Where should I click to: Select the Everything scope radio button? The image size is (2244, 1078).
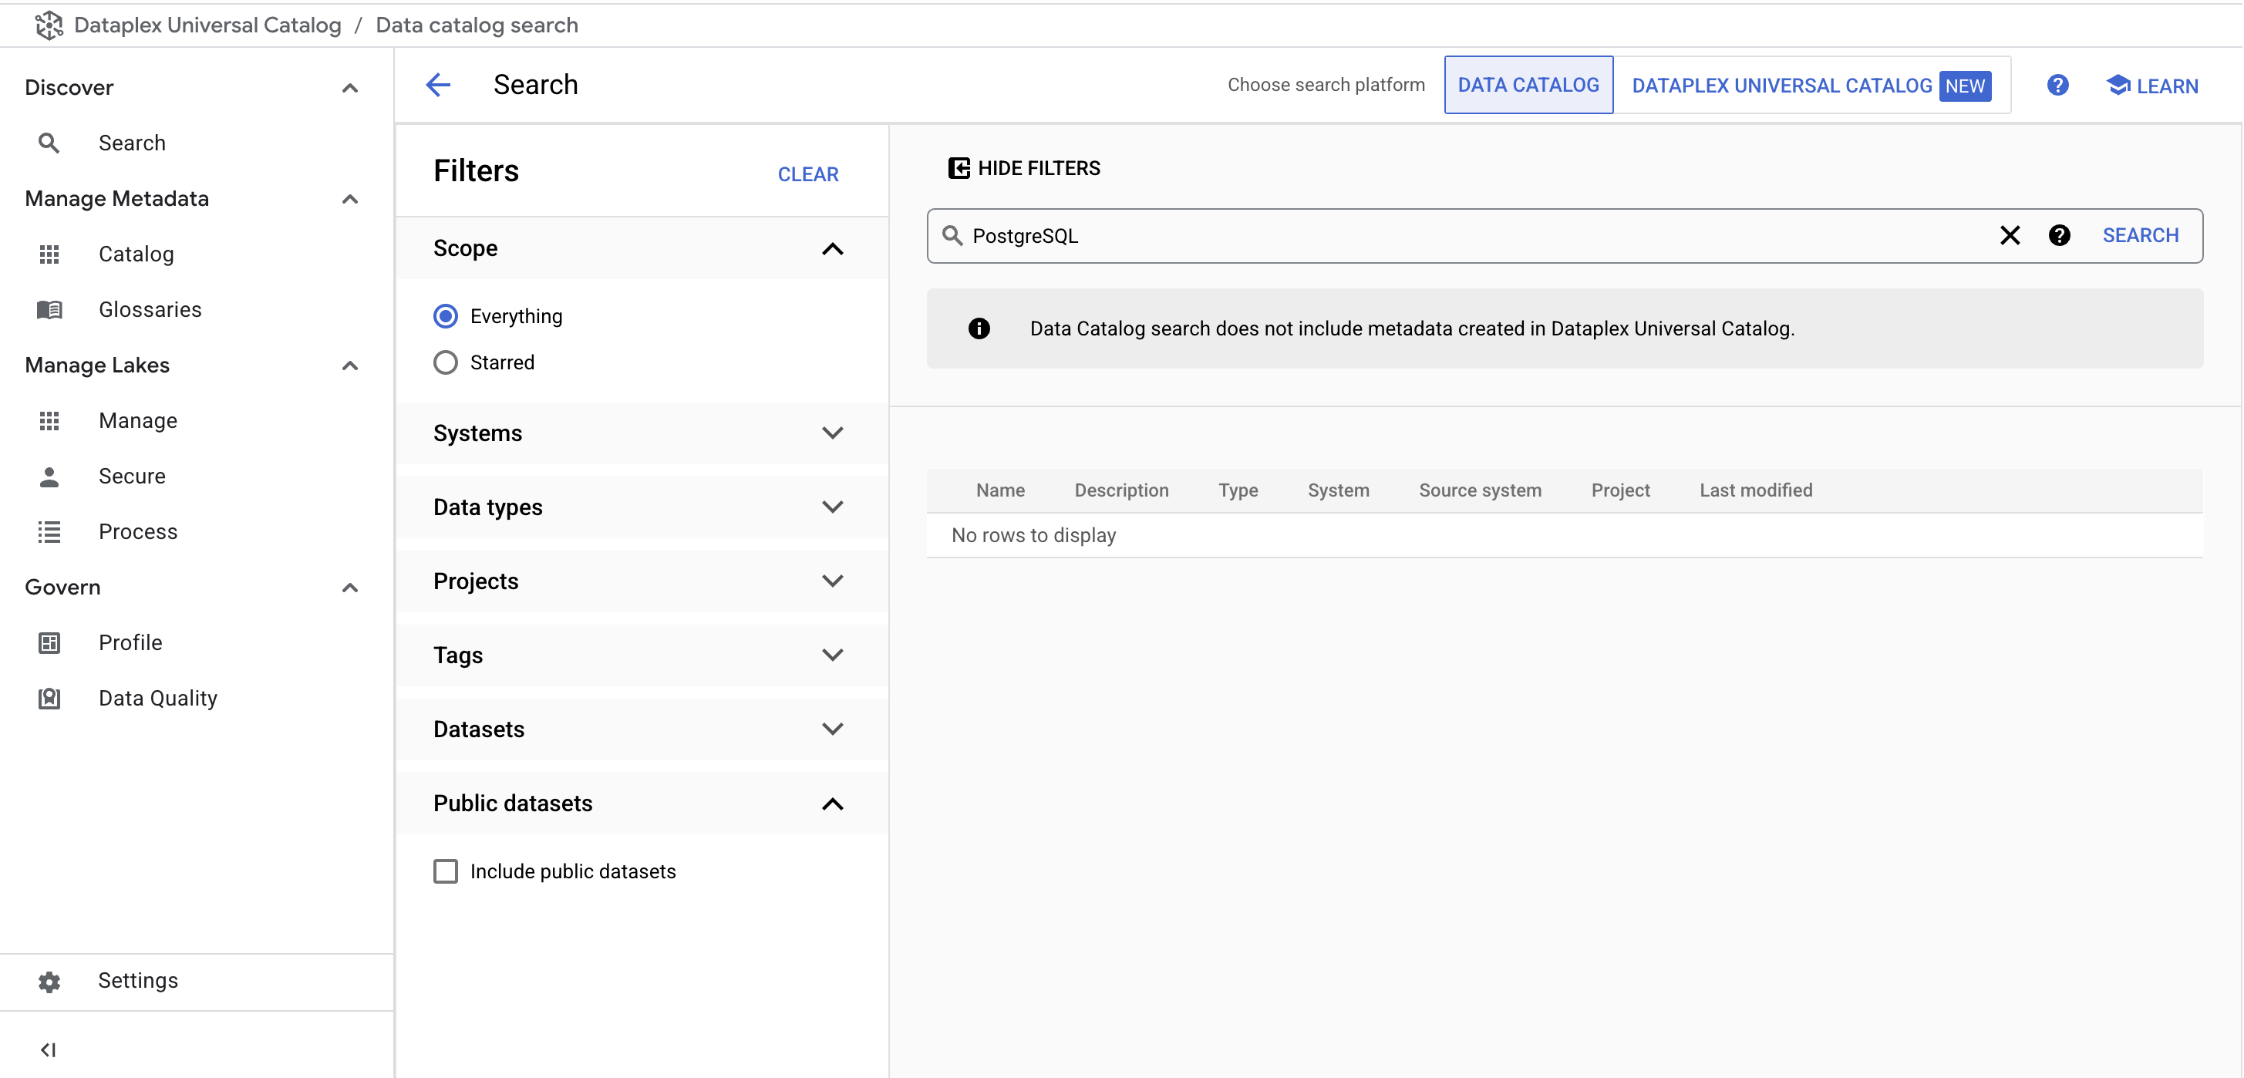pos(446,316)
